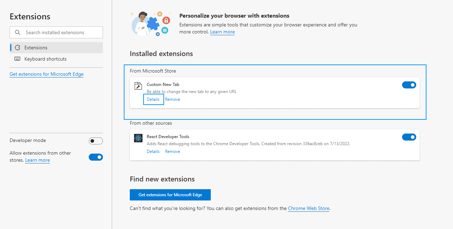The width and height of the screenshot is (453, 229).
Task: Click the search magnifier icon
Action: pyautogui.click(x=17, y=32)
